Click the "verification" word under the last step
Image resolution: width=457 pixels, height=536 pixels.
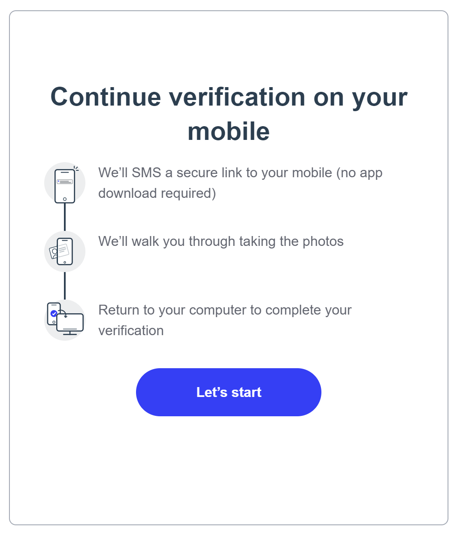tap(131, 330)
